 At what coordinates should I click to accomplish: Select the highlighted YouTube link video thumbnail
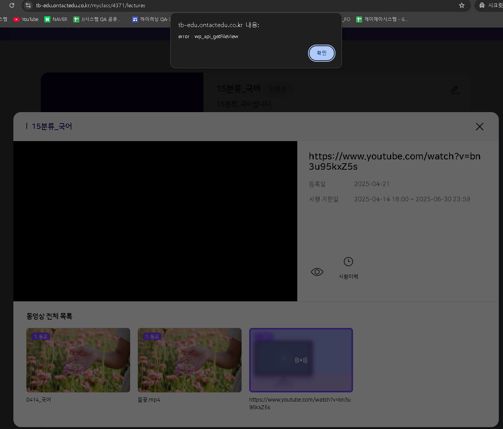click(301, 360)
